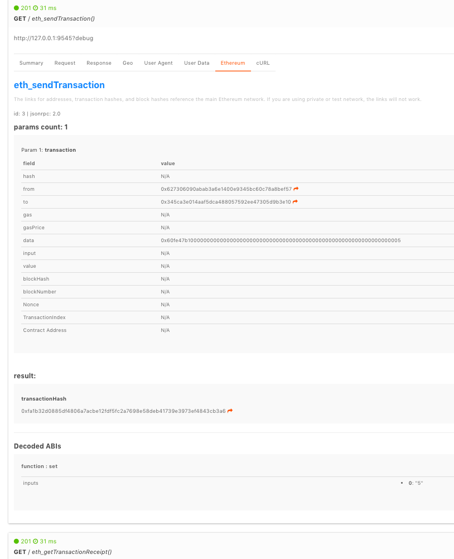Open the 'to' address external link icon

(x=295, y=202)
